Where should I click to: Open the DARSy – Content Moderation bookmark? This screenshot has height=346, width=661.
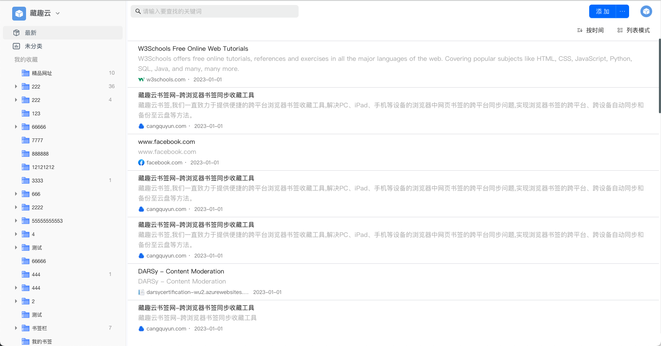tap(181, 271)
